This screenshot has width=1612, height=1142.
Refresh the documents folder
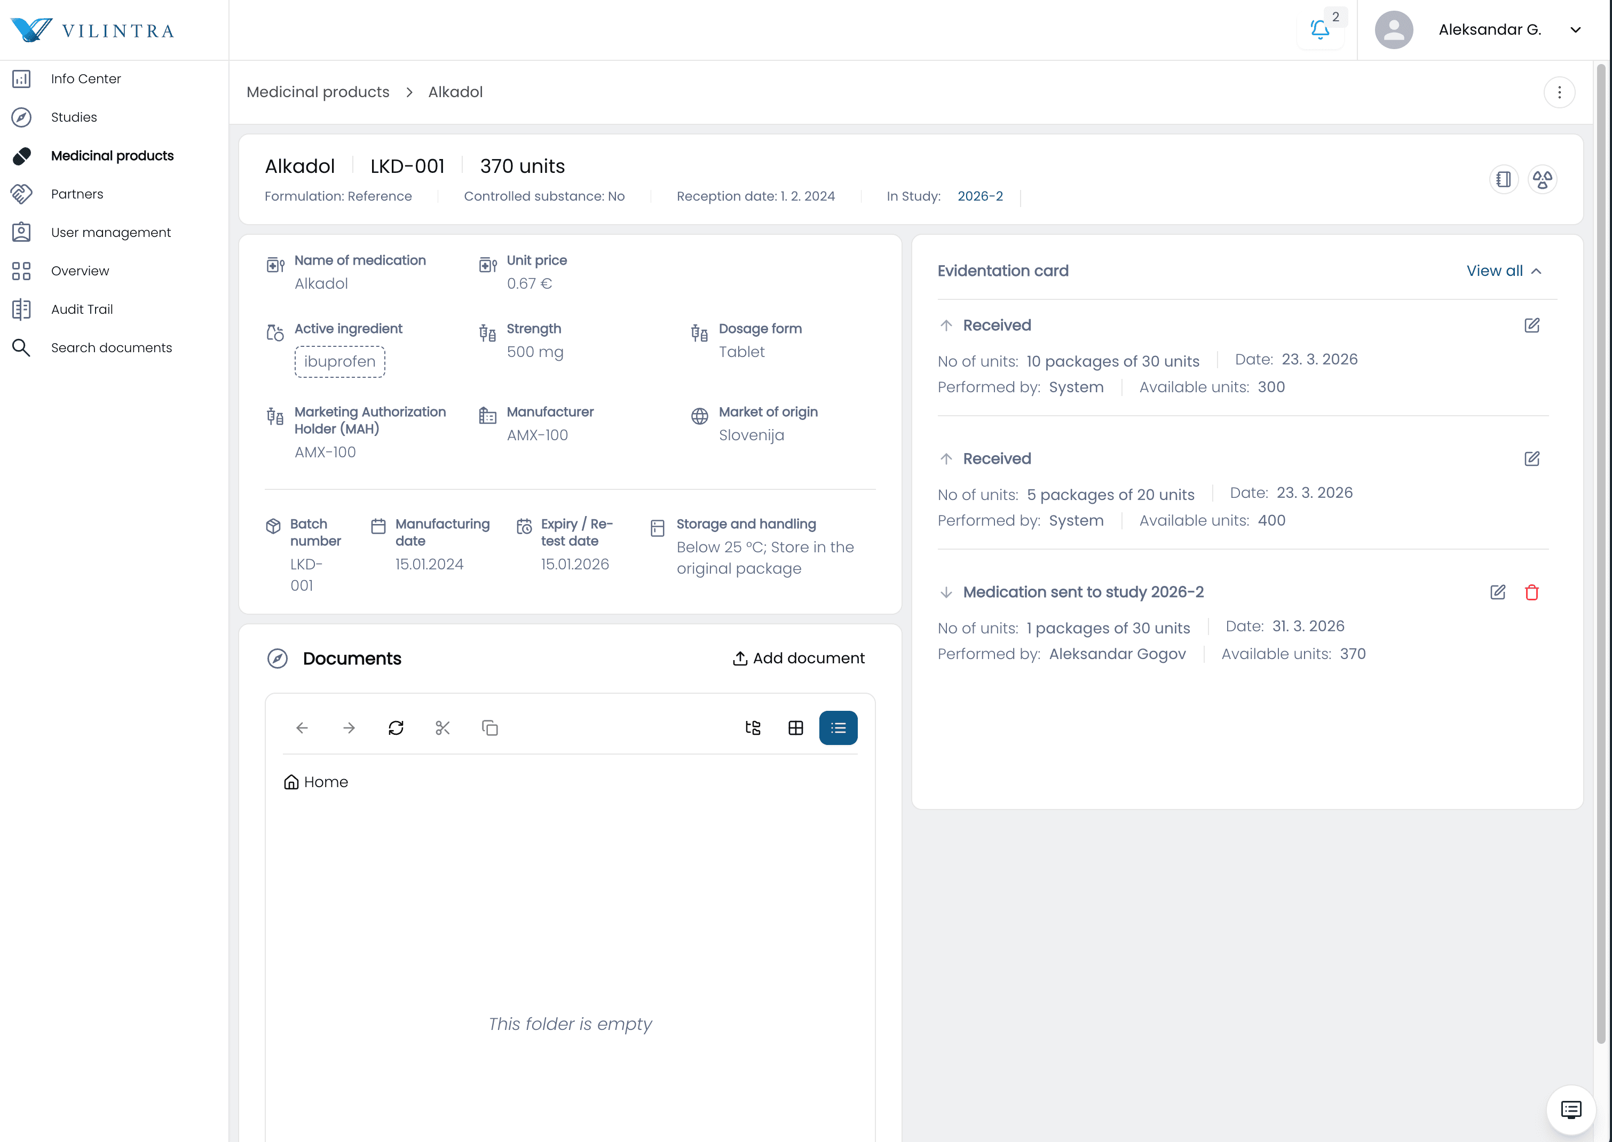click(396, 728)
